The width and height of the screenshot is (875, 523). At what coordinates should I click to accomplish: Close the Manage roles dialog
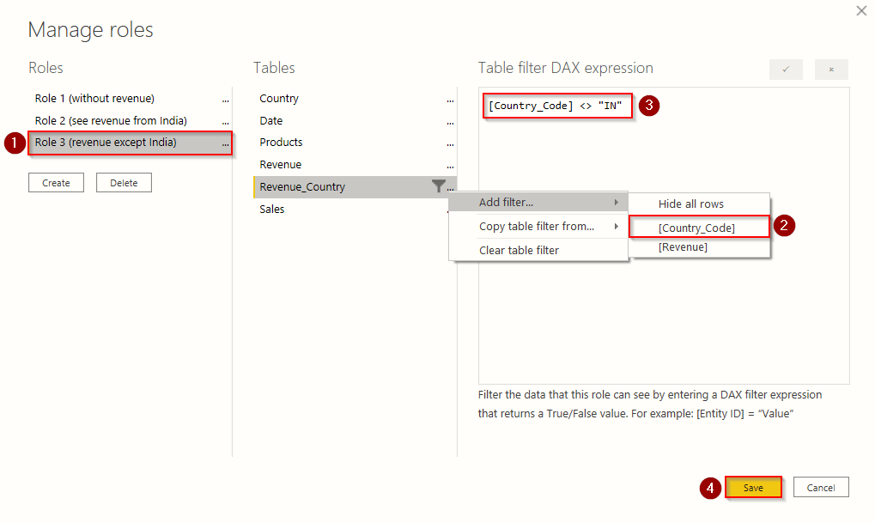click(861, 11)
